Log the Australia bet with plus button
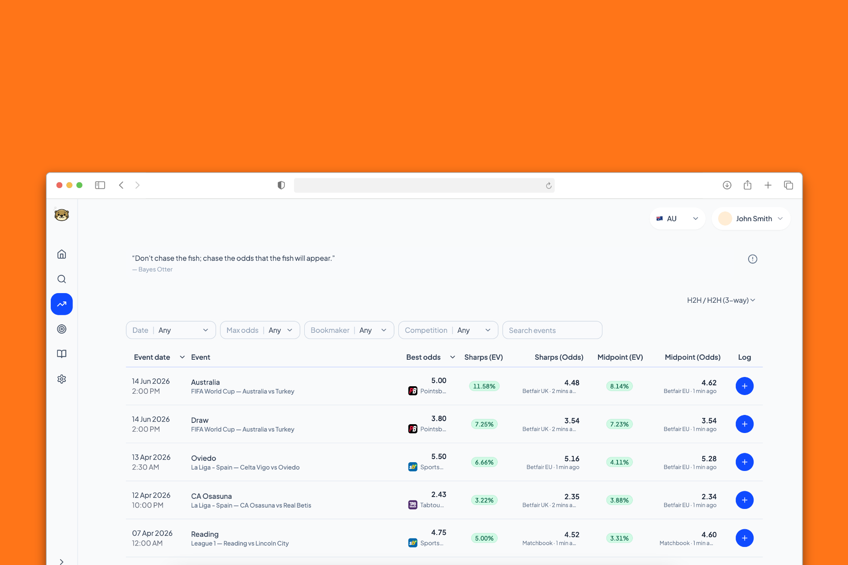 tap(744, 386)
